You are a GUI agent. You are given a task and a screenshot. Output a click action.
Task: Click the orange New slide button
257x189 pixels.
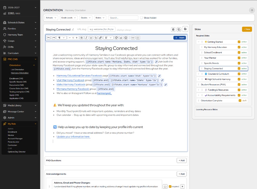pyautogui.click(x=247, y=29)
